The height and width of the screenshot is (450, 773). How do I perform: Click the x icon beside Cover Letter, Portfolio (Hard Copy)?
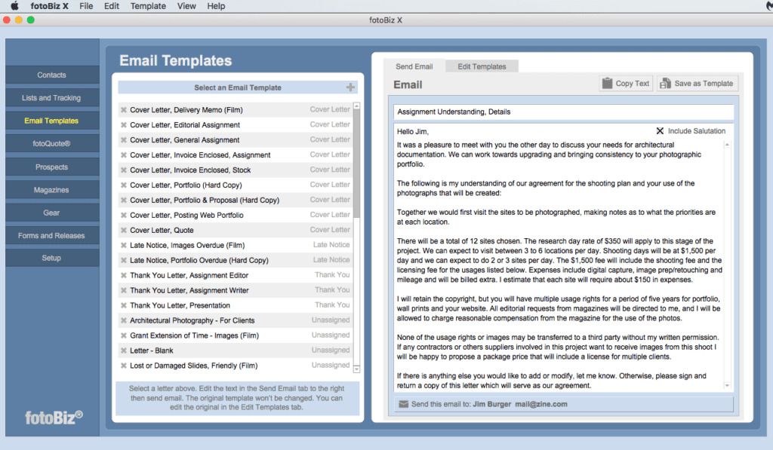click(x=124, y=185)
